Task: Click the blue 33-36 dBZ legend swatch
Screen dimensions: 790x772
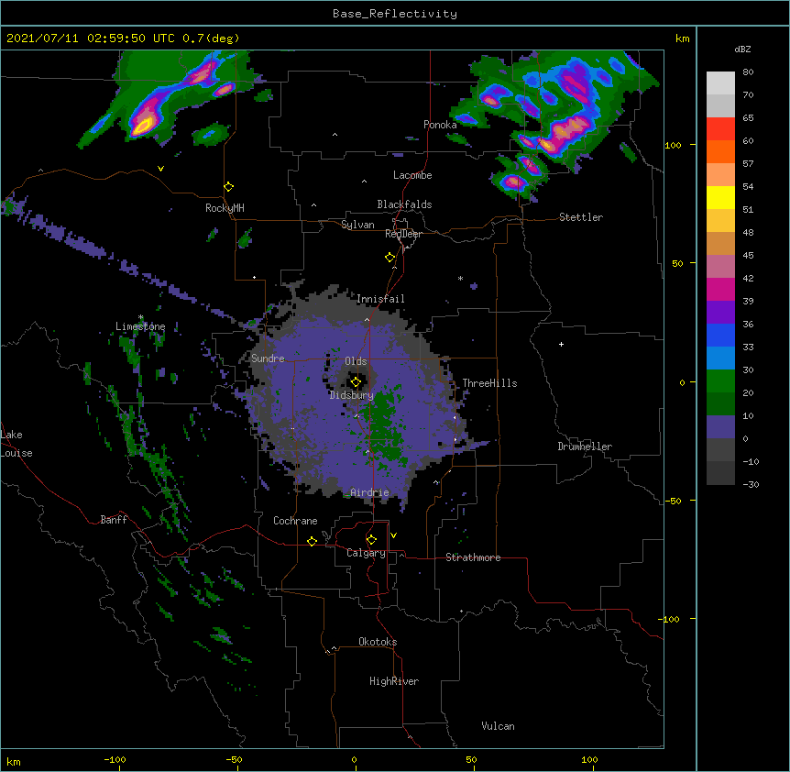Action: coord(720,336)
